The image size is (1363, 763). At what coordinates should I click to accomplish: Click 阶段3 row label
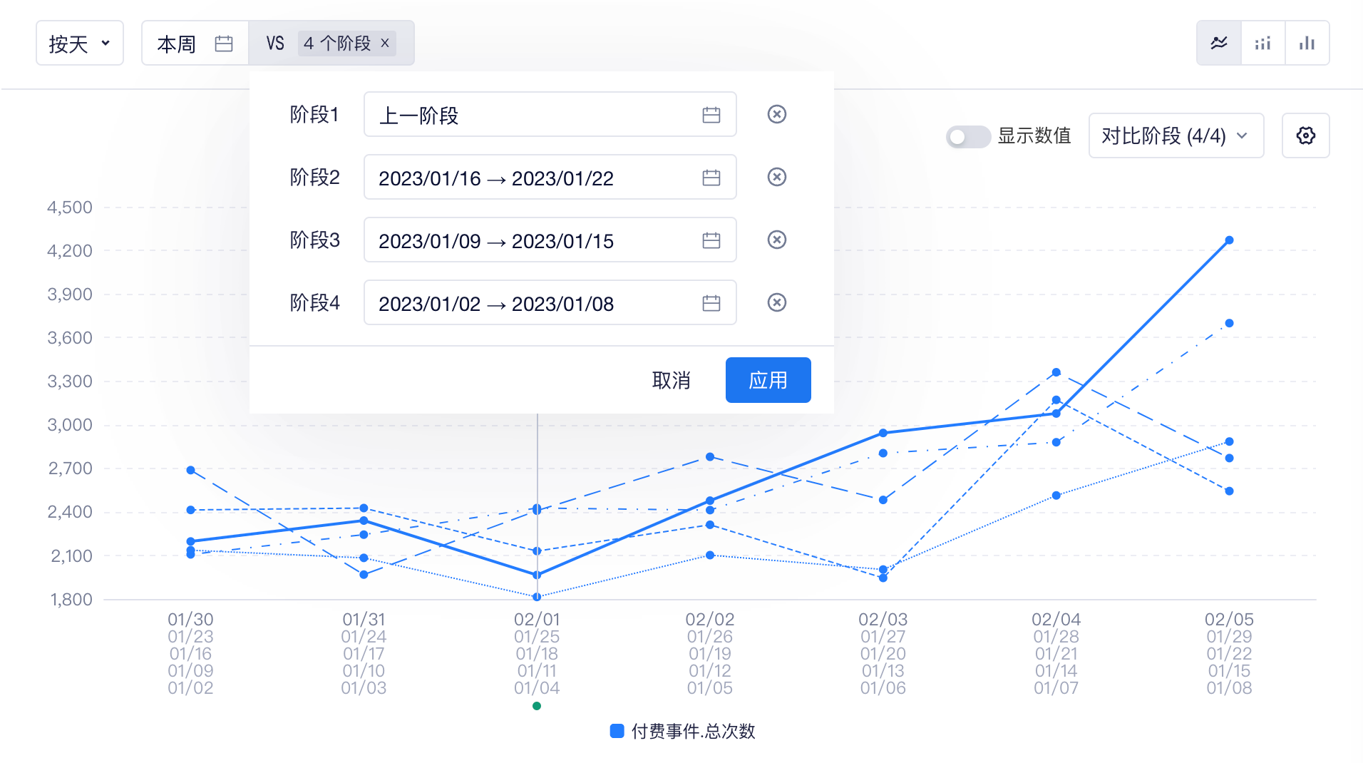[314, 240]
